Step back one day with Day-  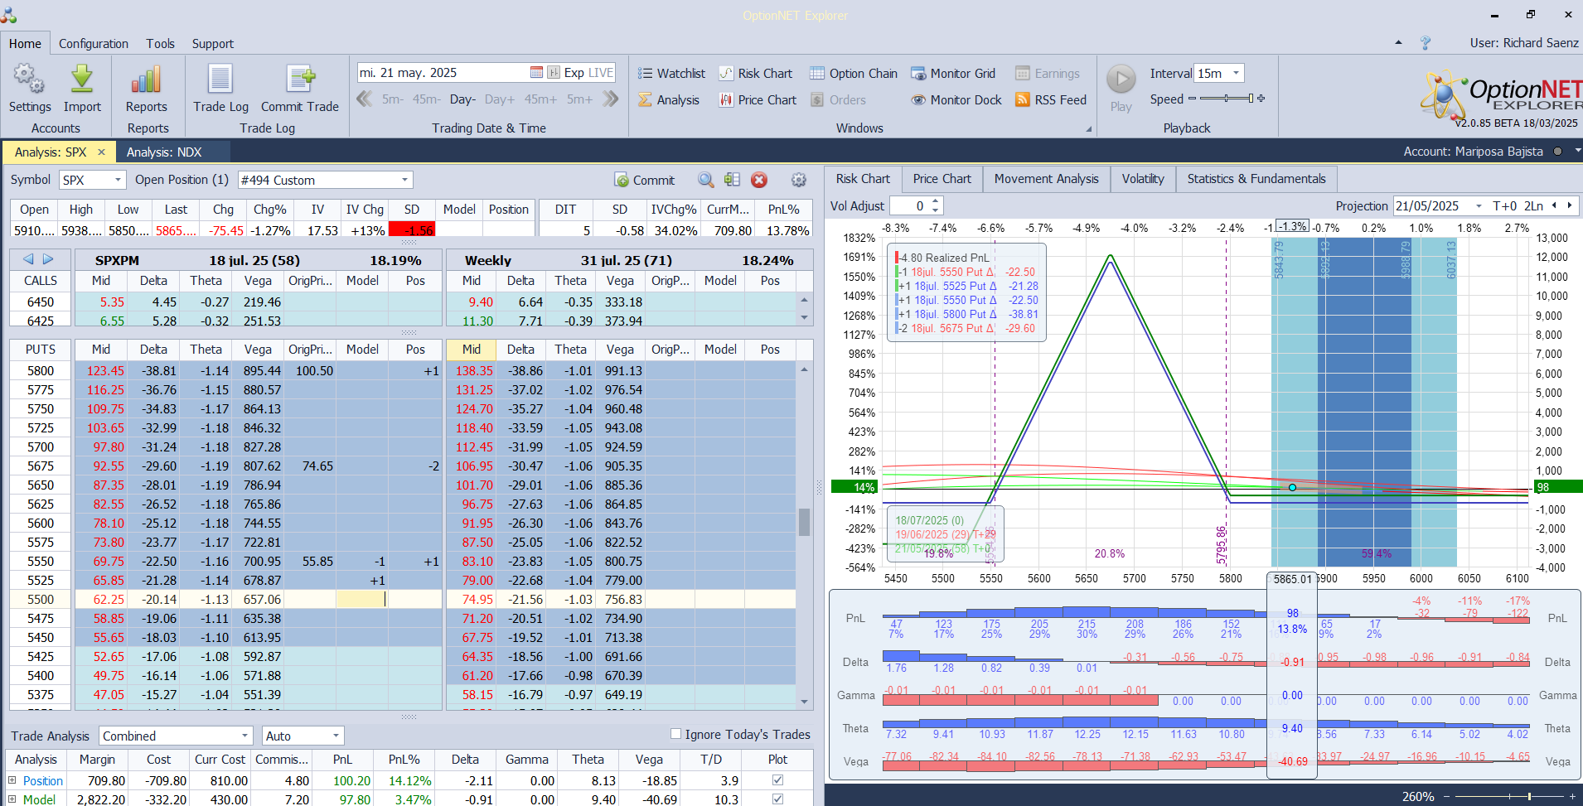(x=462, y=99)
